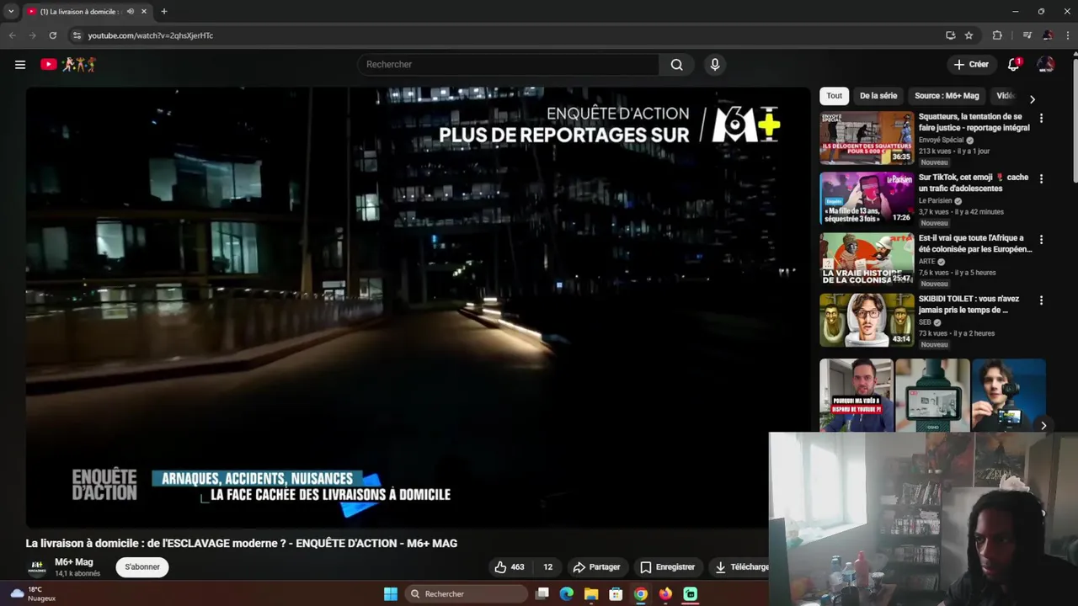Viewport: 1078px width, 606px height.
Task: View site information icon in address bar
Action: pyautogui.click(x=77, y=35)
